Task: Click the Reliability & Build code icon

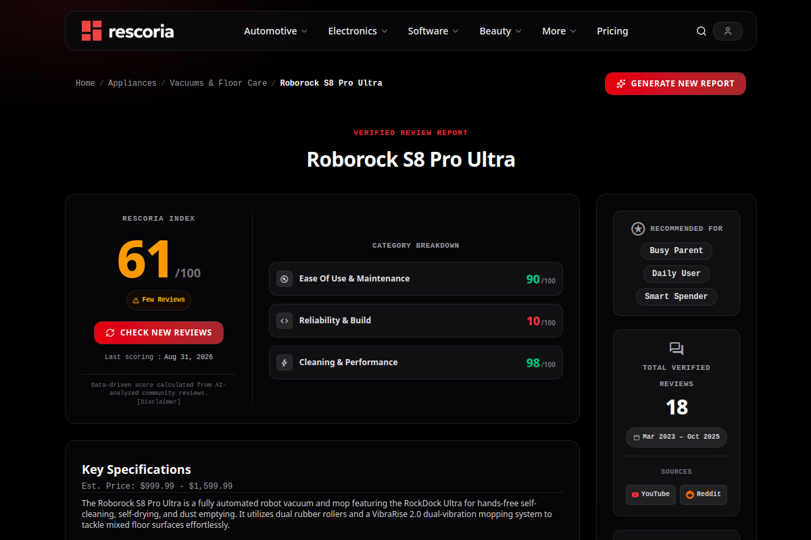Action: click(x=285, y=321)
